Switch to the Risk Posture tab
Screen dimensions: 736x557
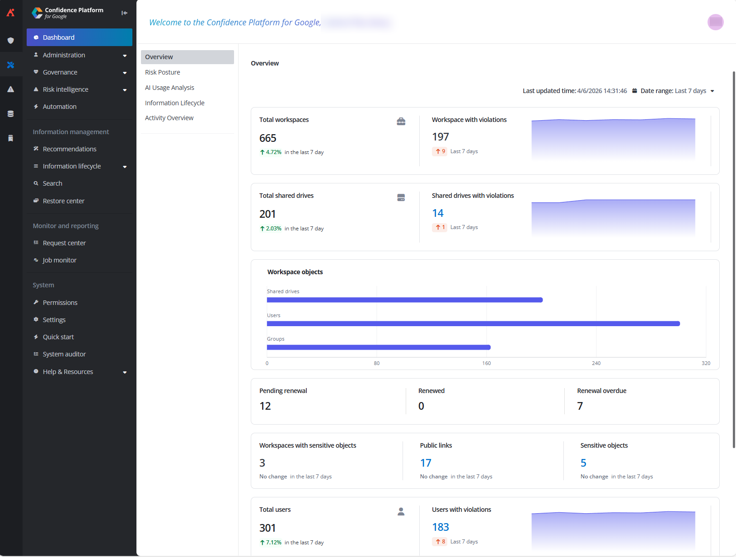point(163,72)
